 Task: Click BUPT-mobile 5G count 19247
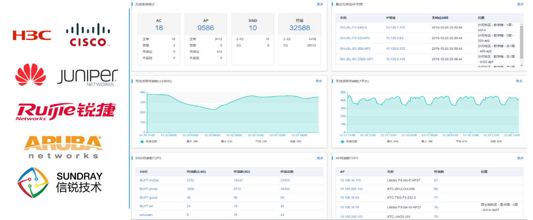[x=239, y=180]
